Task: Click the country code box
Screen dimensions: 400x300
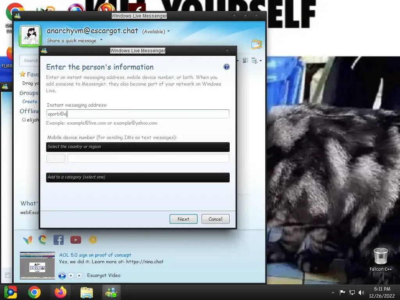Action: (55, 159)
